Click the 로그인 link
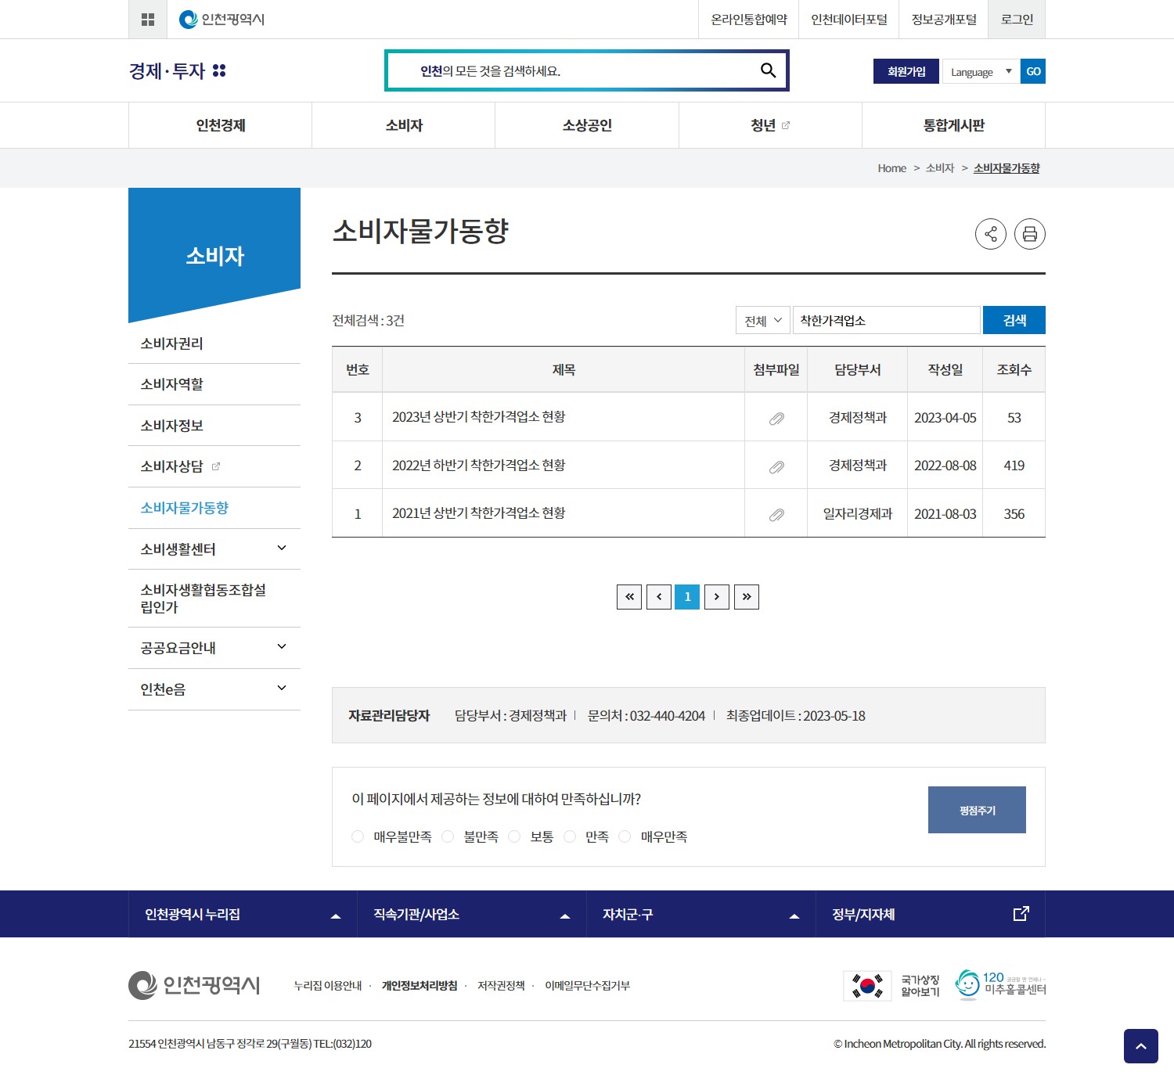This screenshot has width=1174, height=1079. coord(1017,20)
